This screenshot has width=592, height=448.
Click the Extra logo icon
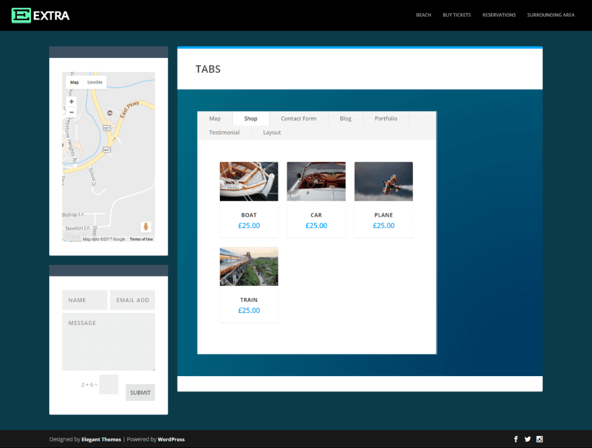21,15
